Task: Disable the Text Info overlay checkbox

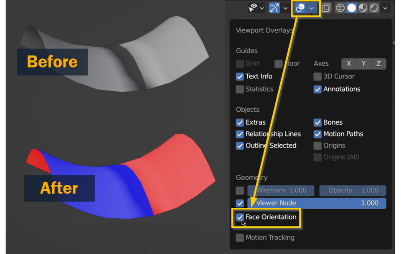Action: click(x=240, y=76)
